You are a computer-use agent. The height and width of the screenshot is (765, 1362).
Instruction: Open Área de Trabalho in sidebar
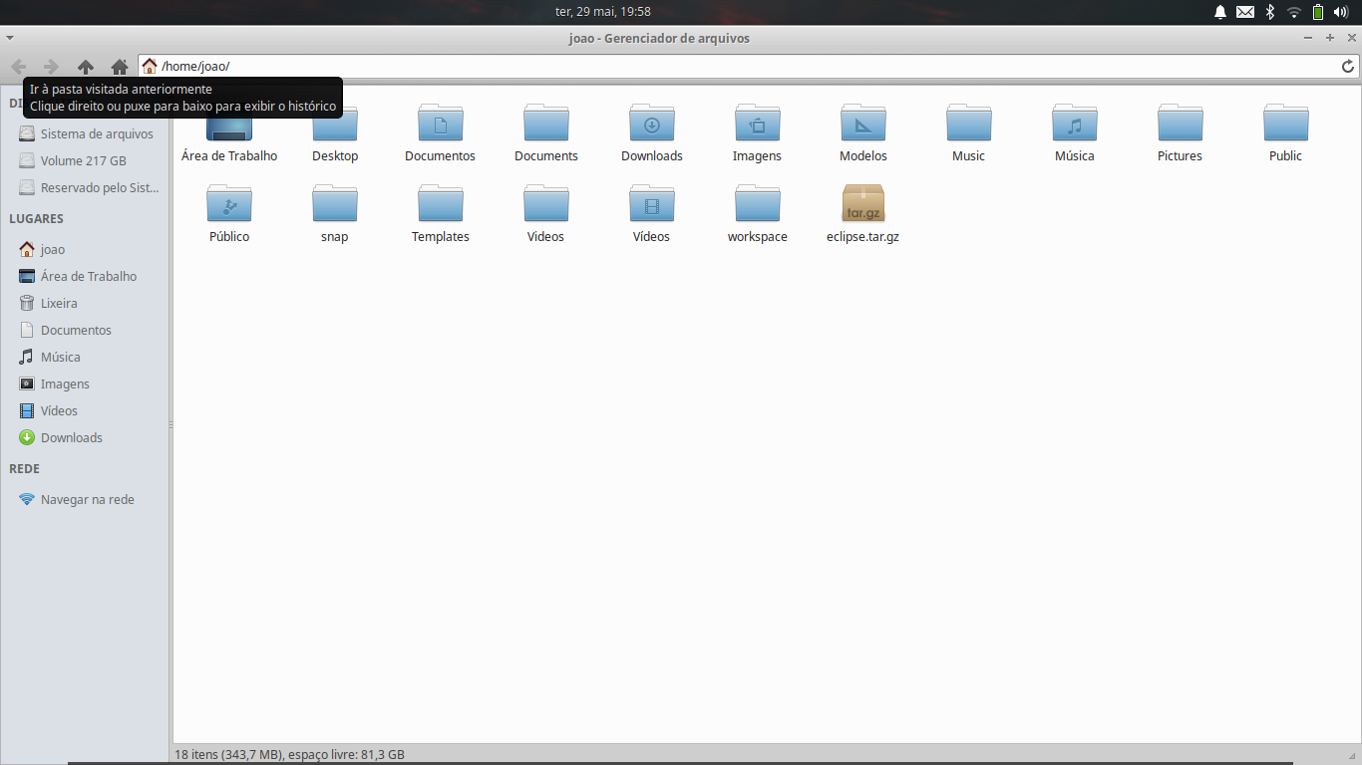86,276
